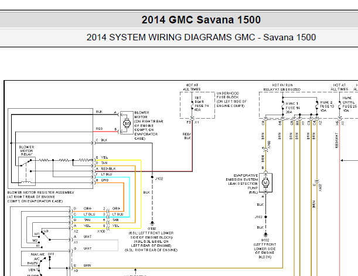Click the UNDERHOOD FUSE BLOCK label

tap(231, 99)
